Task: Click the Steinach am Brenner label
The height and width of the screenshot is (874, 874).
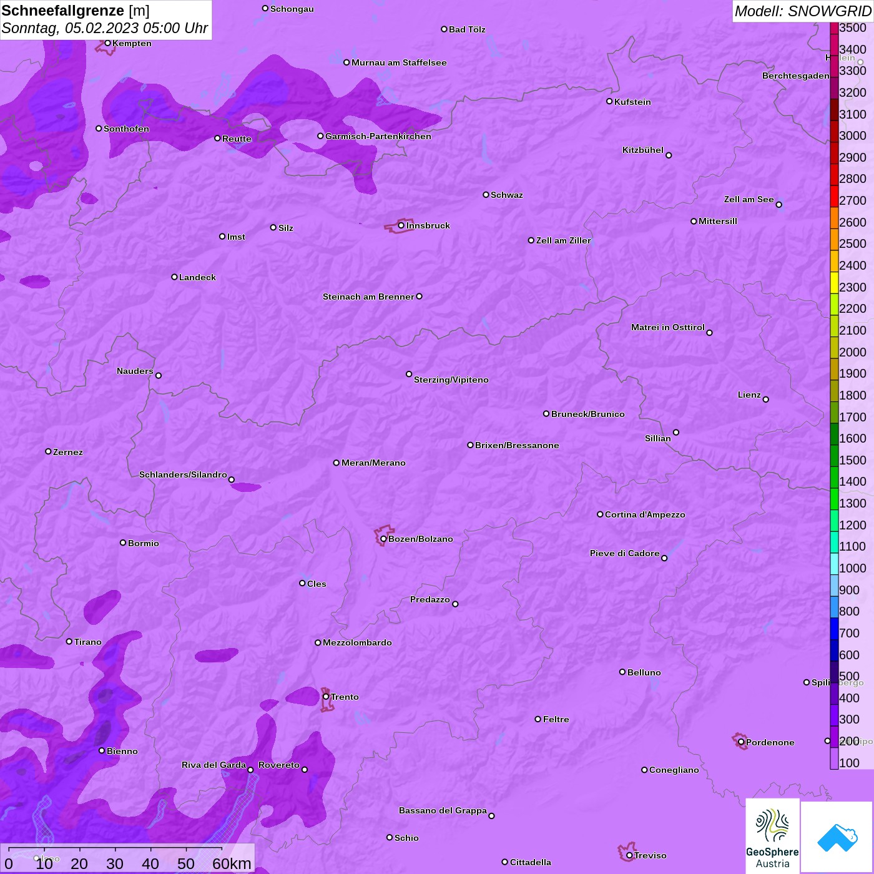Action: 368,297
